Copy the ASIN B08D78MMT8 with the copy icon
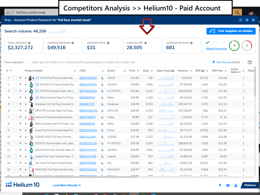Image resolution: width=260 pixels, height=195 pixels. (x=102, y=78)
